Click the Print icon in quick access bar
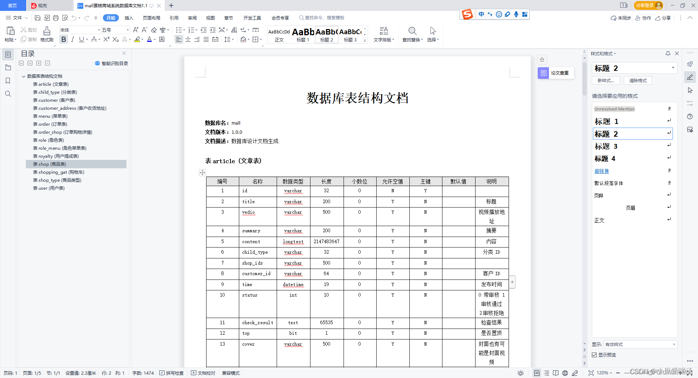Viewport: 698px width, 378px height. coord(56,18)
